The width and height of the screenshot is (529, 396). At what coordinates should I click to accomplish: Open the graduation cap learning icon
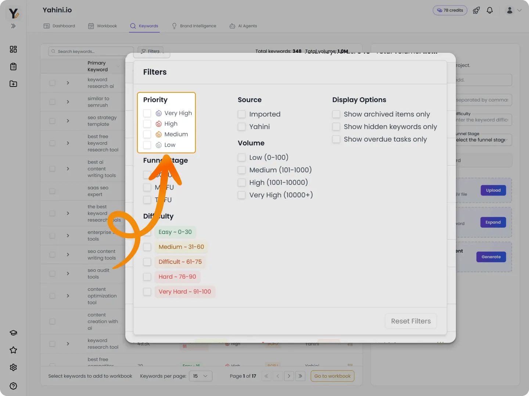(13, 333)
